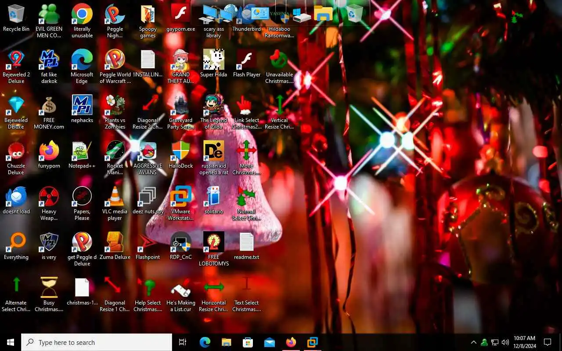The width and height of the screenshot is (562, 351).
Task: Open the Chrome shortcut 'literally unusable'
Action: coord(82,21)
